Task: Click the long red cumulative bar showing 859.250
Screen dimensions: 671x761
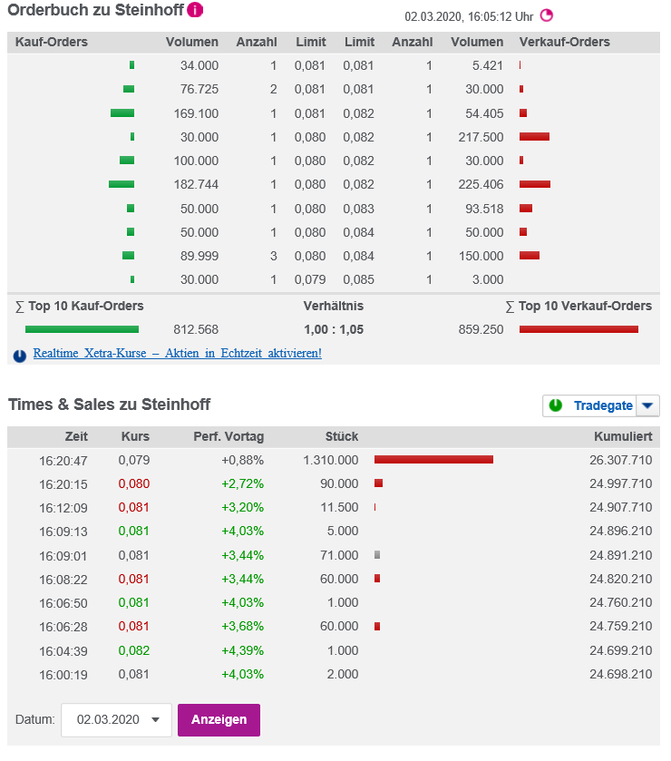Action: 579,329
